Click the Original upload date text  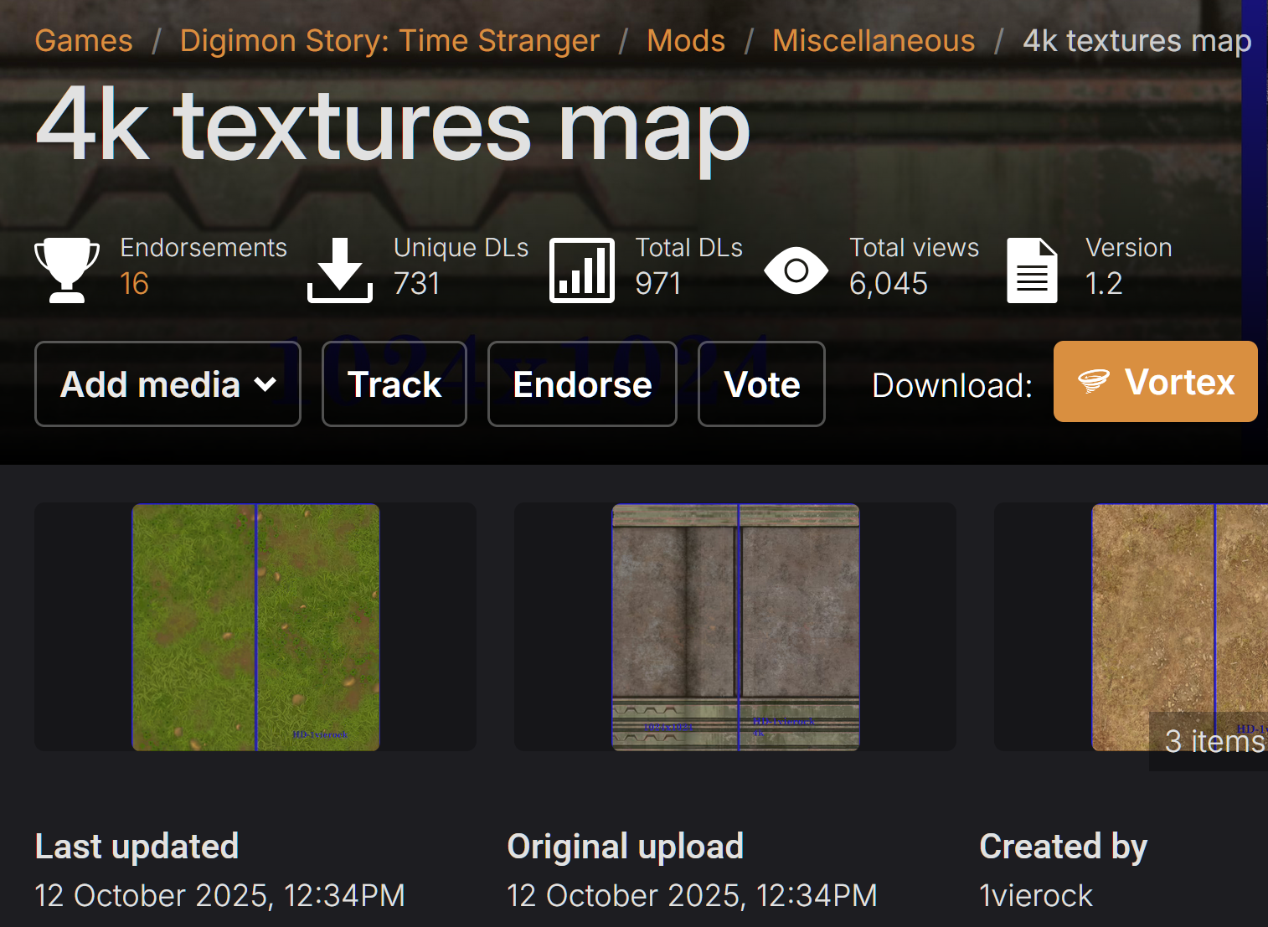point(692,896)
